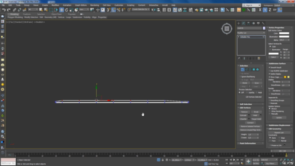Click the Remove vertices button

point(244,112)
